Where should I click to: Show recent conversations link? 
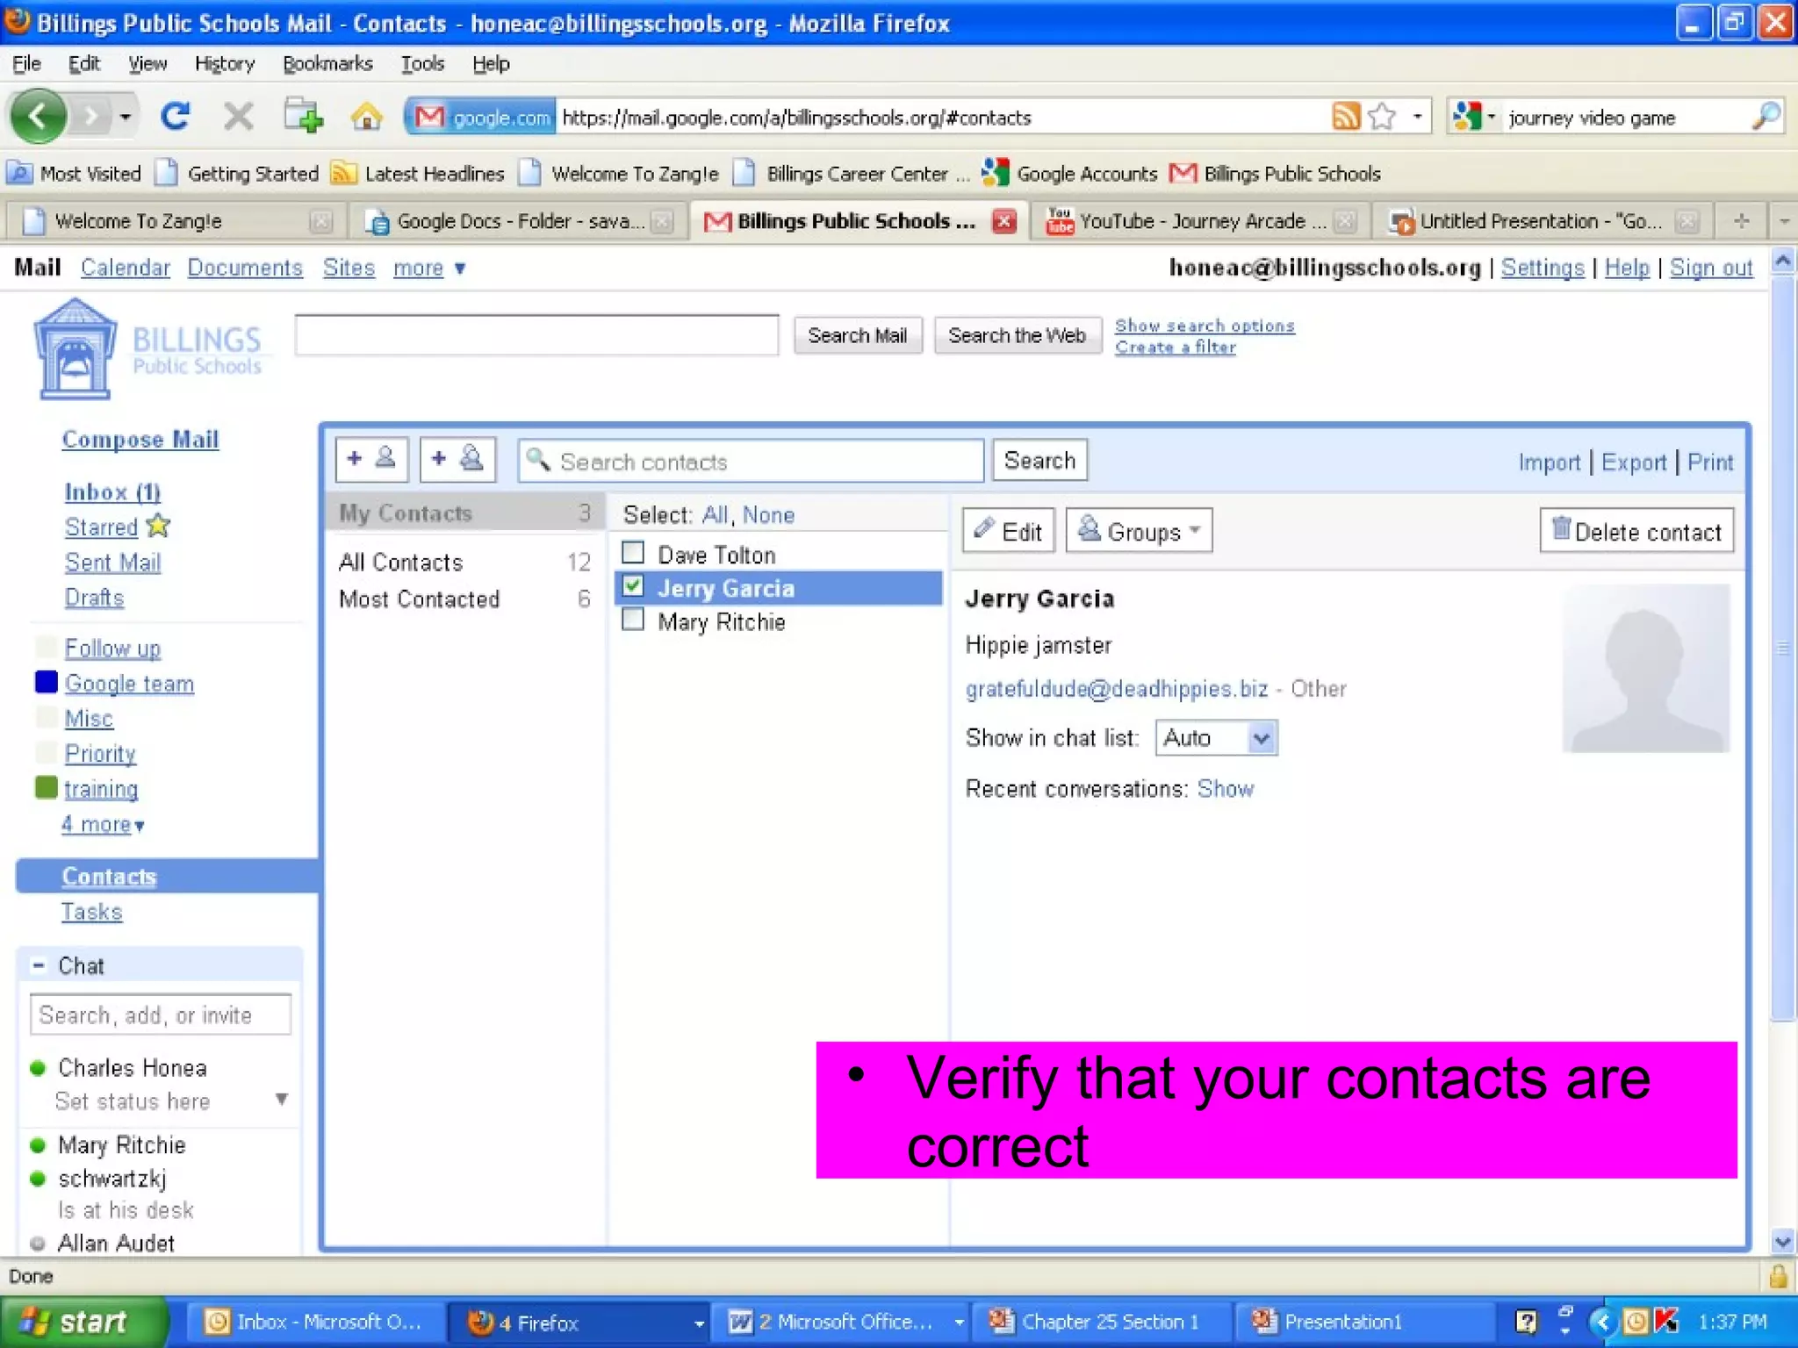(1226, 788)
